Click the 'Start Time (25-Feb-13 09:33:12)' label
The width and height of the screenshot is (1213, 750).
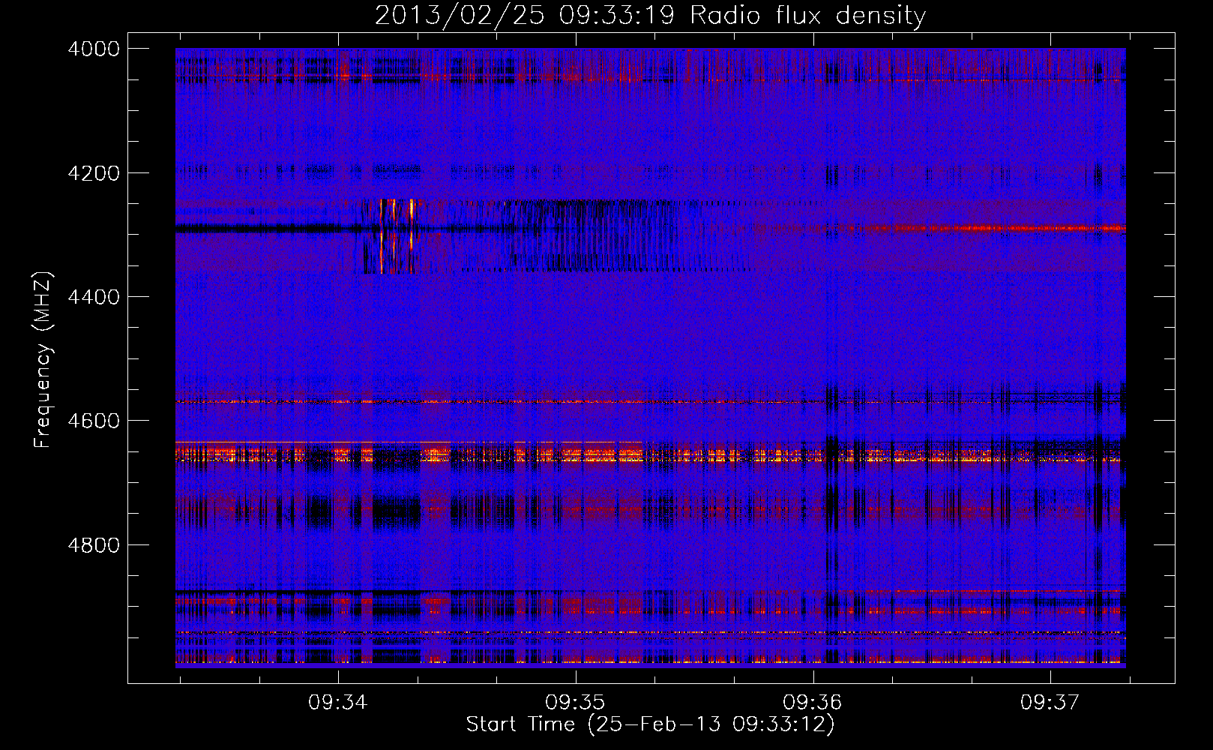click(650, 724)
